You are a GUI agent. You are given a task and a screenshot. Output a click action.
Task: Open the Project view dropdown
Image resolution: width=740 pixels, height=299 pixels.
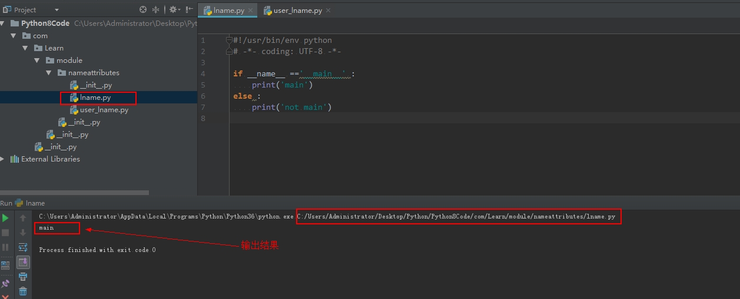pyautogui.click(x=57, y=10)
